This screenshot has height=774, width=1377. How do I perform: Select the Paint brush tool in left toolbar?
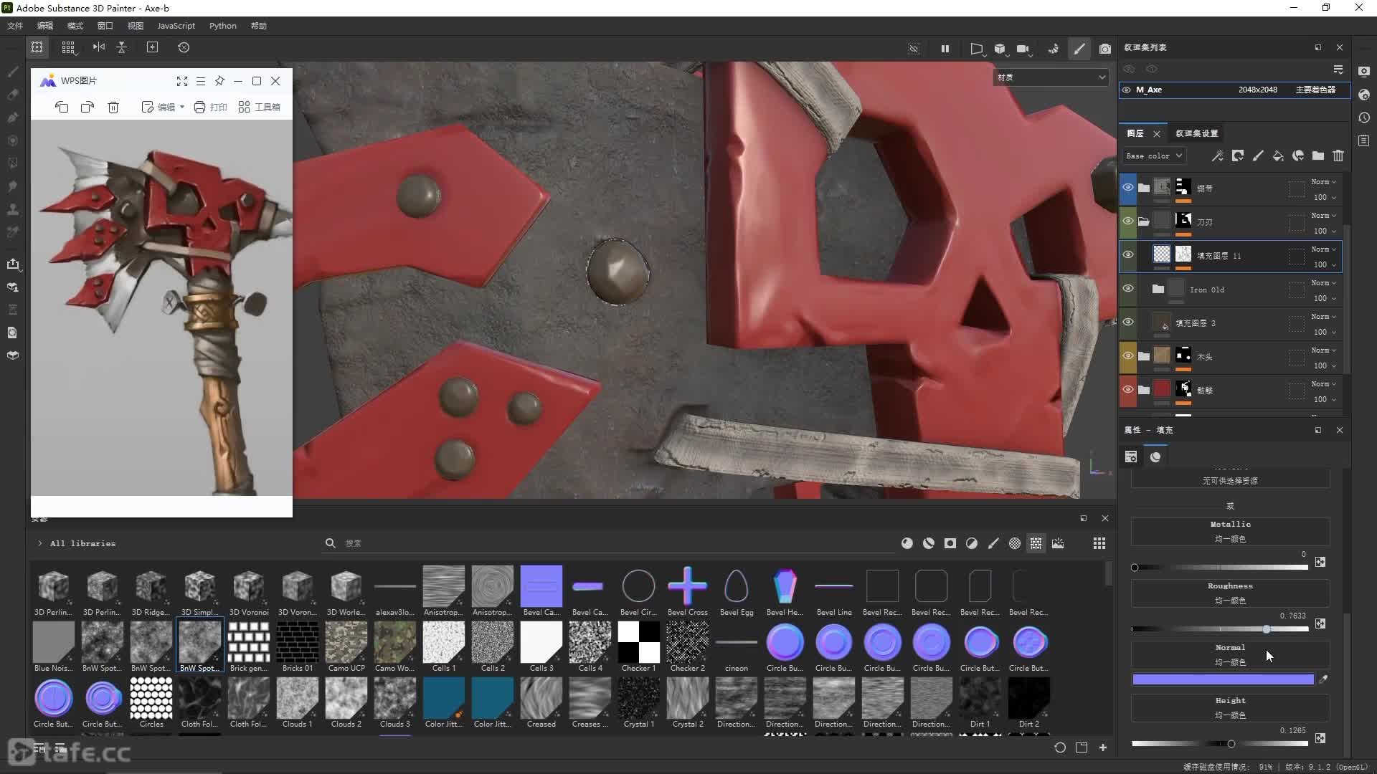tap(13, 72)
